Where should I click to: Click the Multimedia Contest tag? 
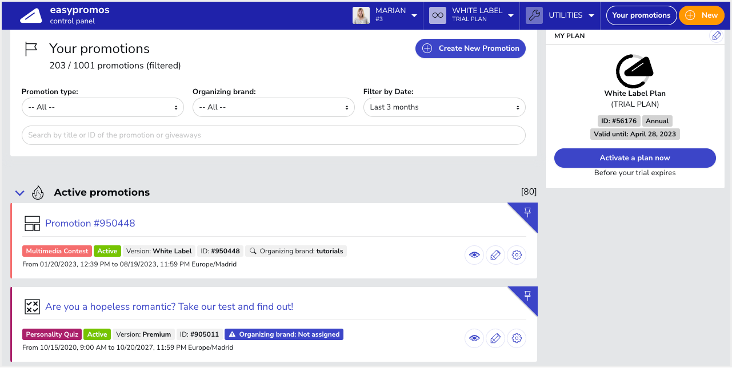click(58, 251)
